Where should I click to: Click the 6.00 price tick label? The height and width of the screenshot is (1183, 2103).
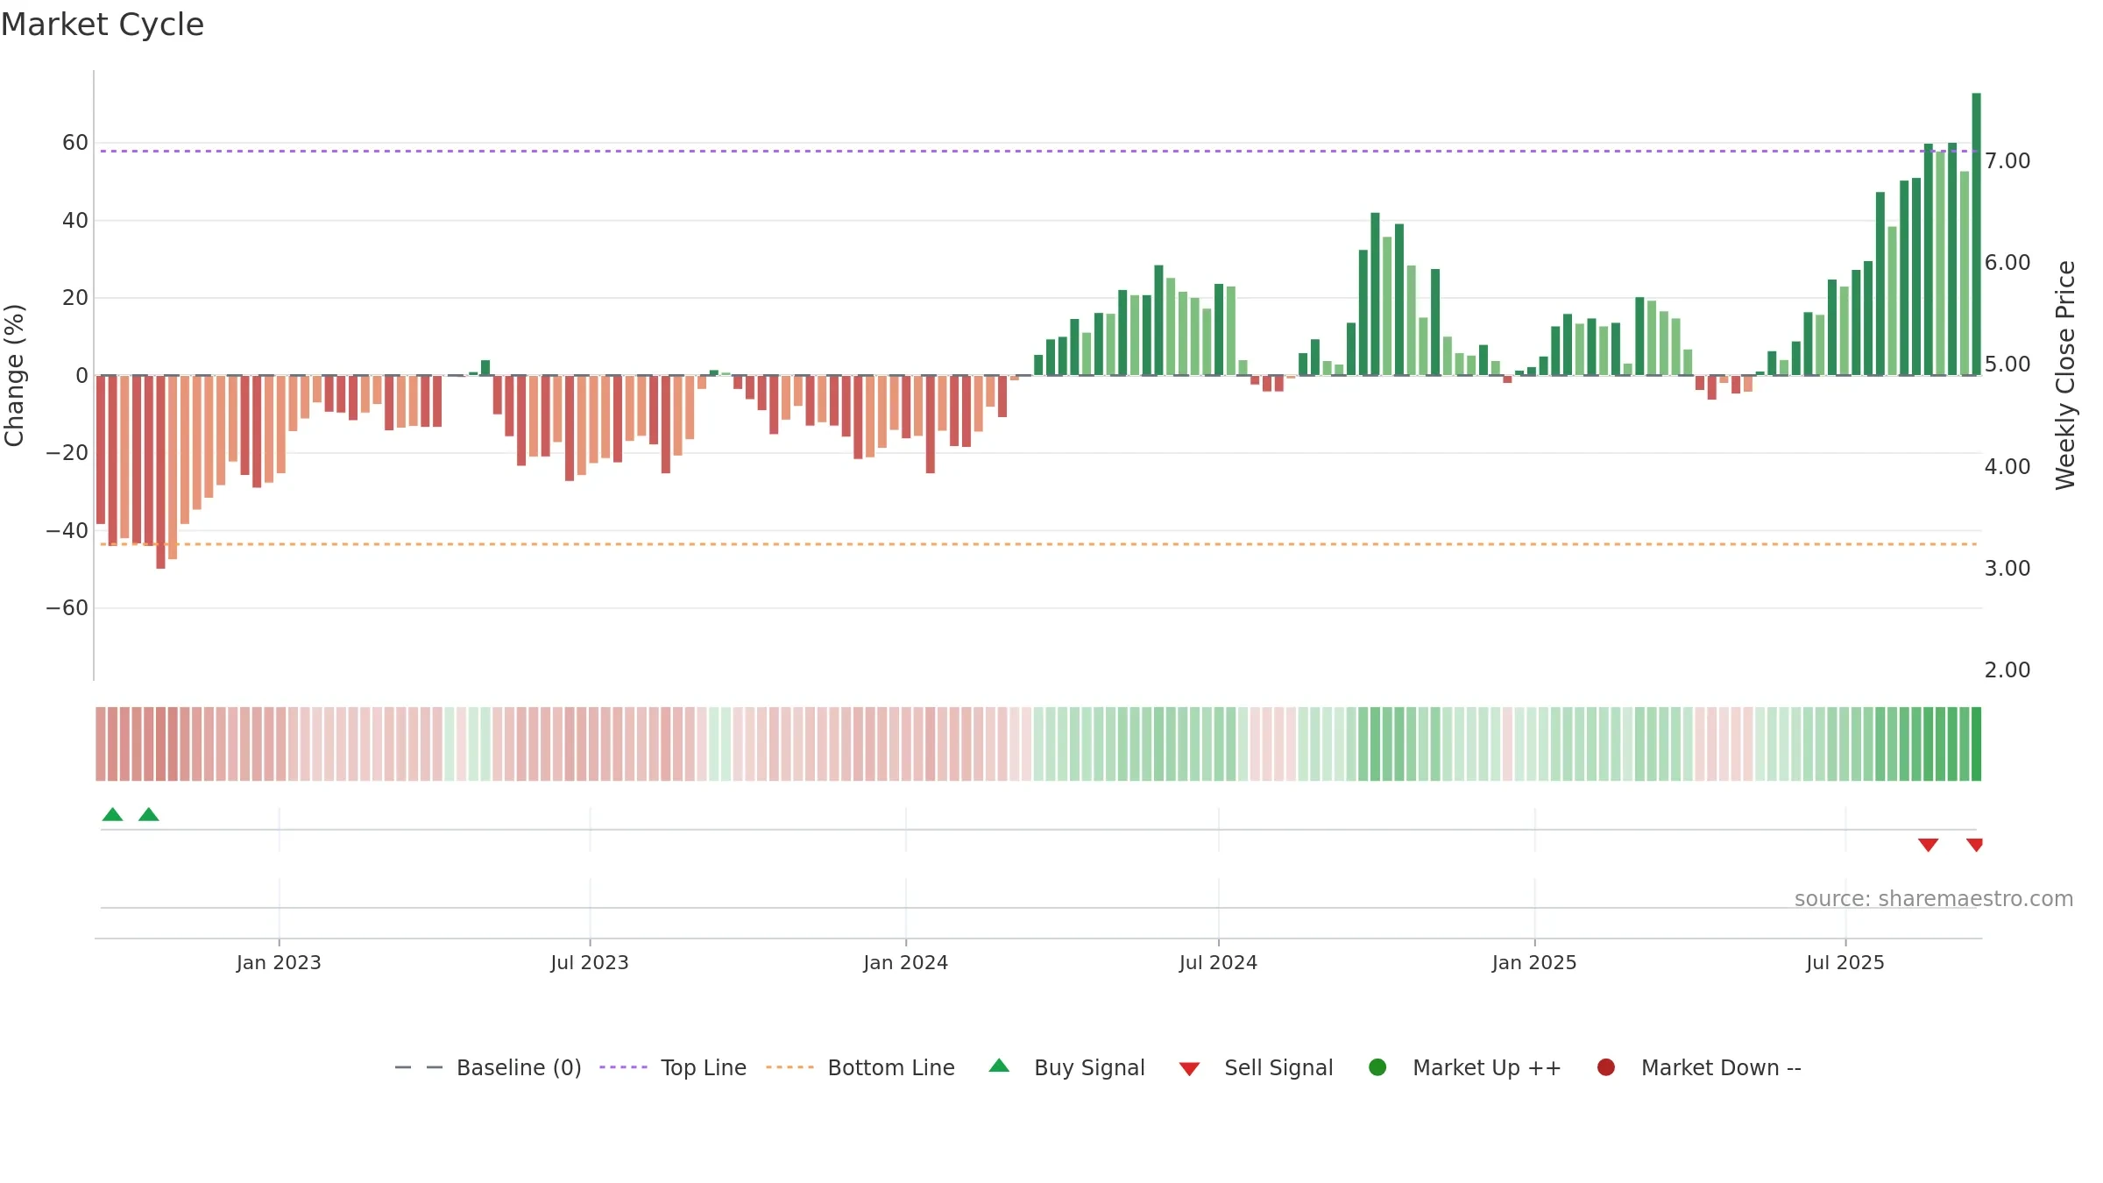pos(2007,263)
